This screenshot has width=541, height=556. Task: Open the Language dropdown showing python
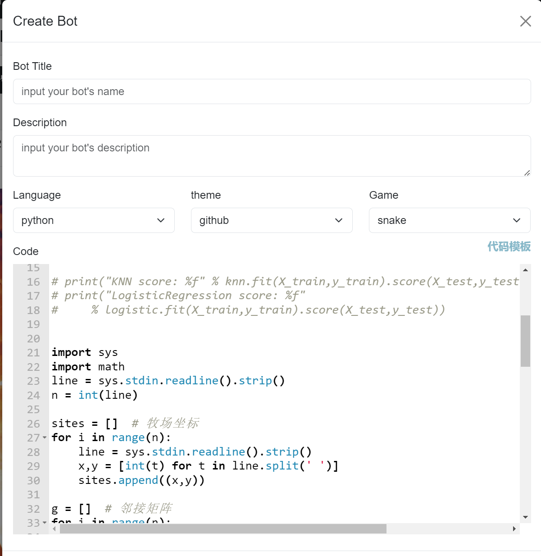point(94,220)
